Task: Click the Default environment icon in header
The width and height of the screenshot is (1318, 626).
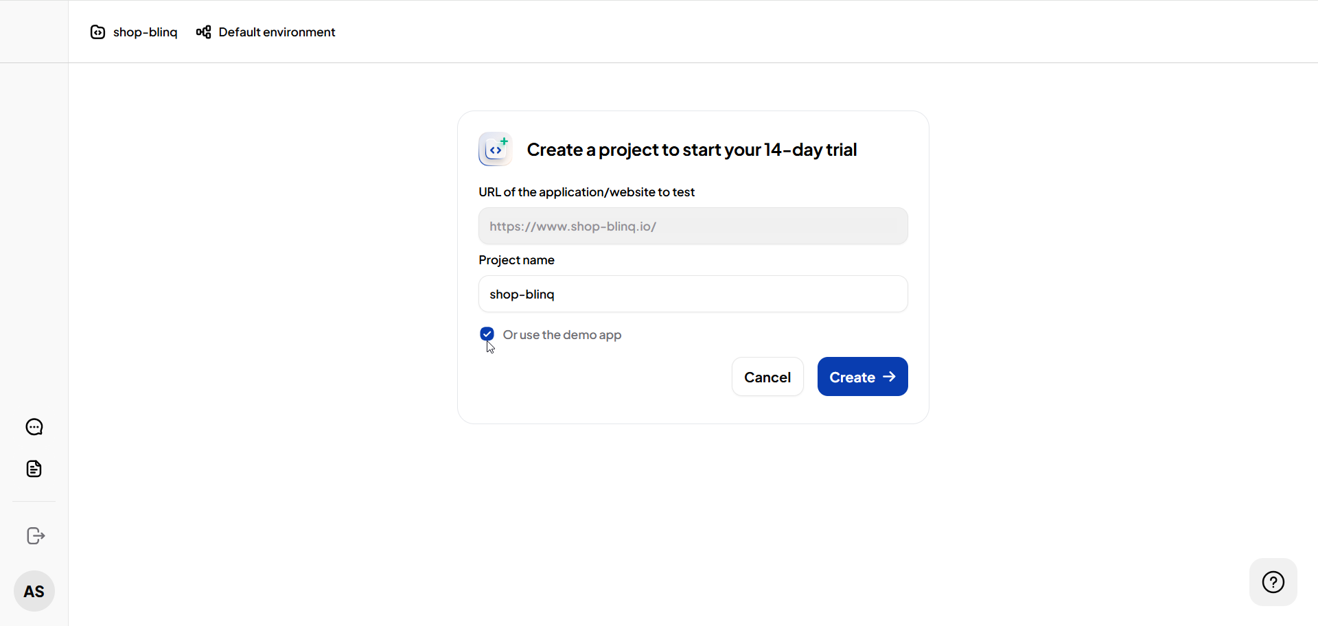Action: pos(203,32)
